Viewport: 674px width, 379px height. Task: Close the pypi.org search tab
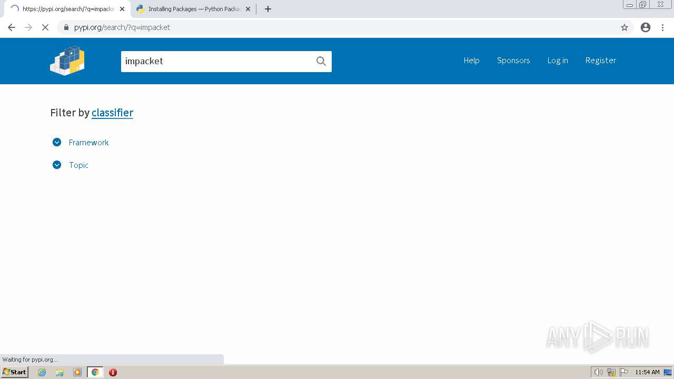point(122,9)
